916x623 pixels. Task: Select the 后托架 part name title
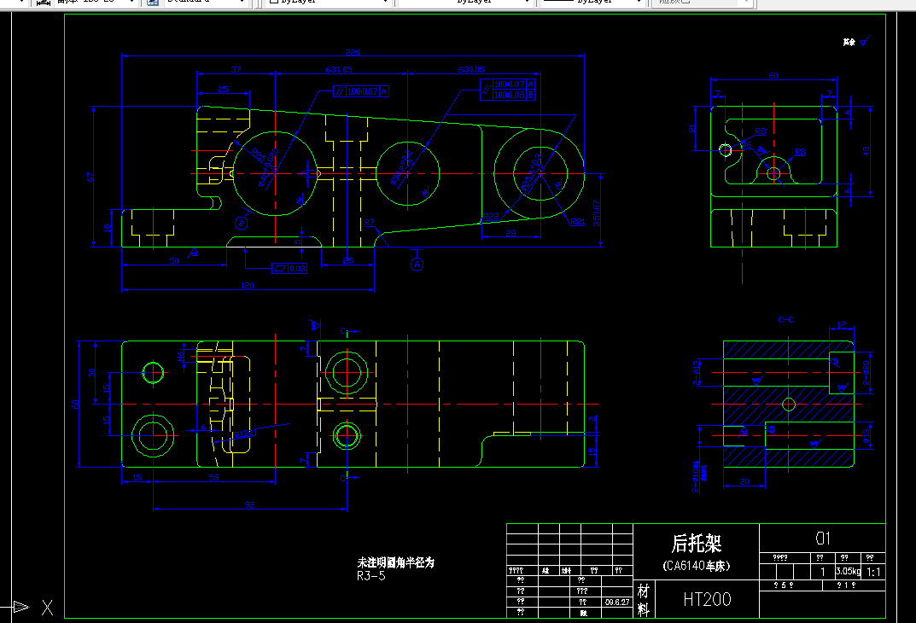(697, 544)
